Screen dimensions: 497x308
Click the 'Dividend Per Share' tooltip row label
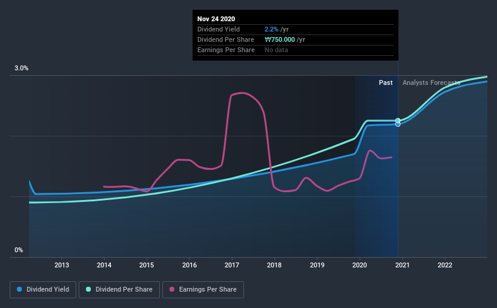tap(226, 39)
